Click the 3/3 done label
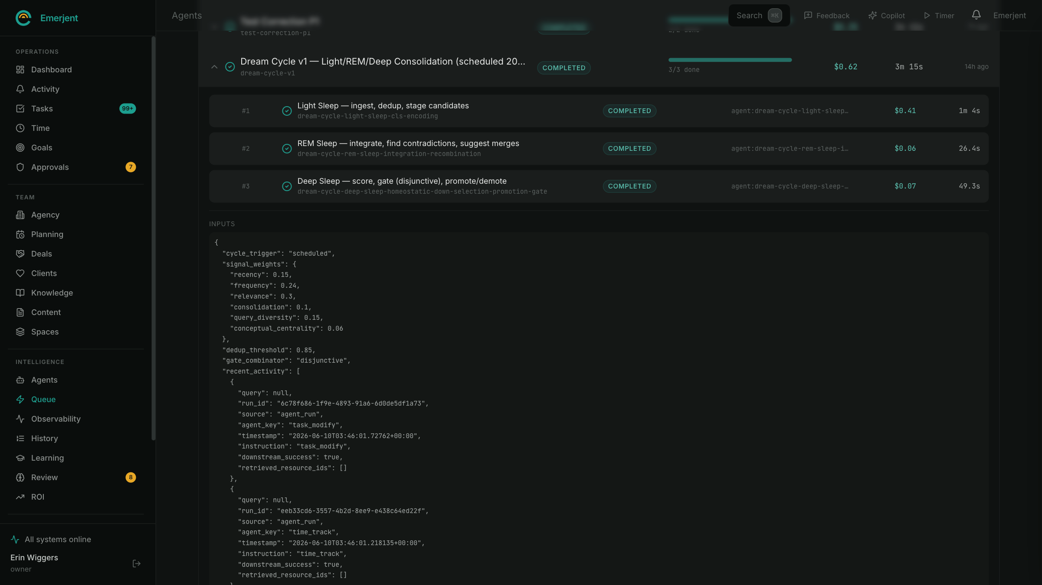 pos(684,70)
